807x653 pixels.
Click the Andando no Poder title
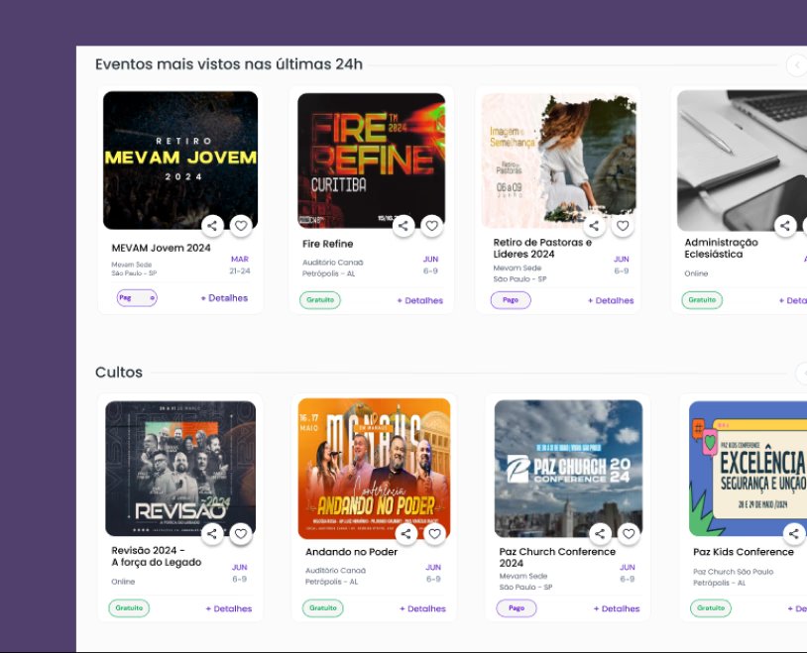click(x=352, y=552)
